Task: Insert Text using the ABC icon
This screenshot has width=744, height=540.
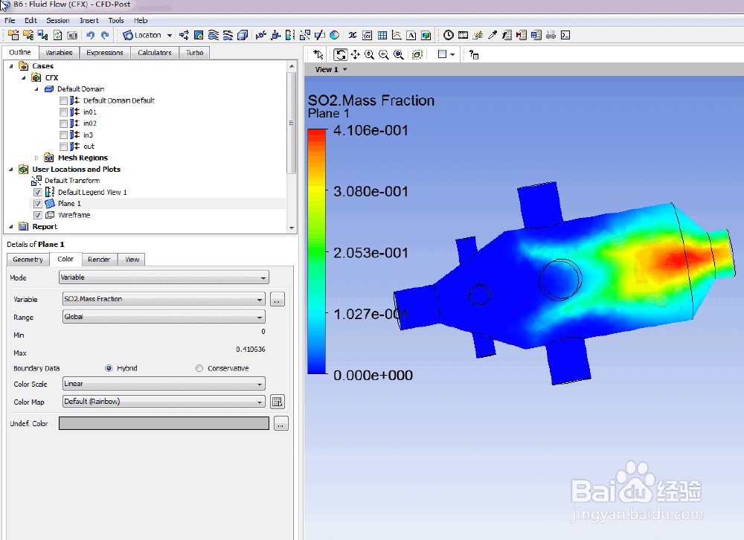Action: click(x=261, y=35)
